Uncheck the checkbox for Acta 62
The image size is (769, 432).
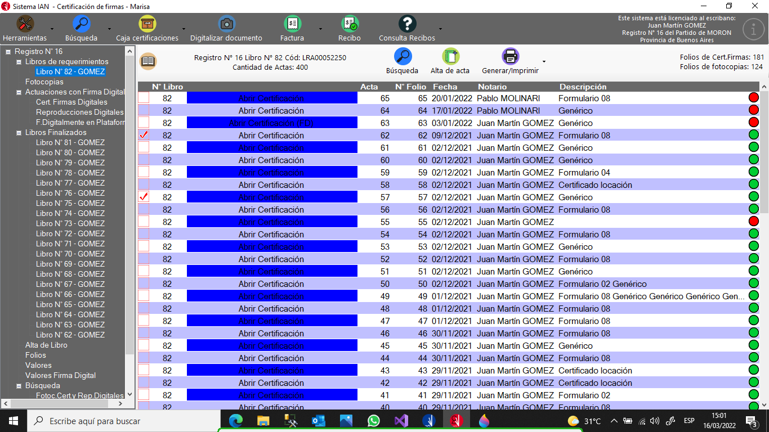coord(144,136)
